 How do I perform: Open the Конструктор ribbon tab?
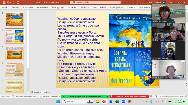(x=58, y=7)
